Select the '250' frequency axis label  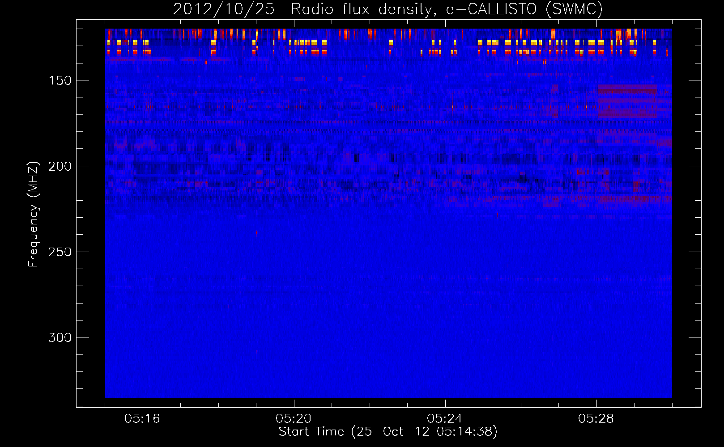(60, 252)
